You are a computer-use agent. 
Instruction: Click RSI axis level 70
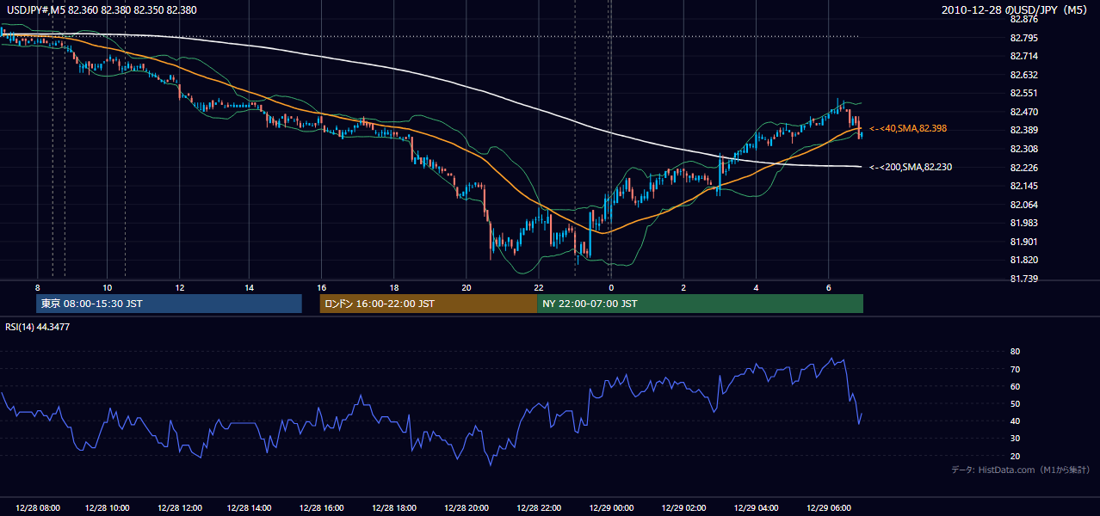click(x=1015, y=369)
